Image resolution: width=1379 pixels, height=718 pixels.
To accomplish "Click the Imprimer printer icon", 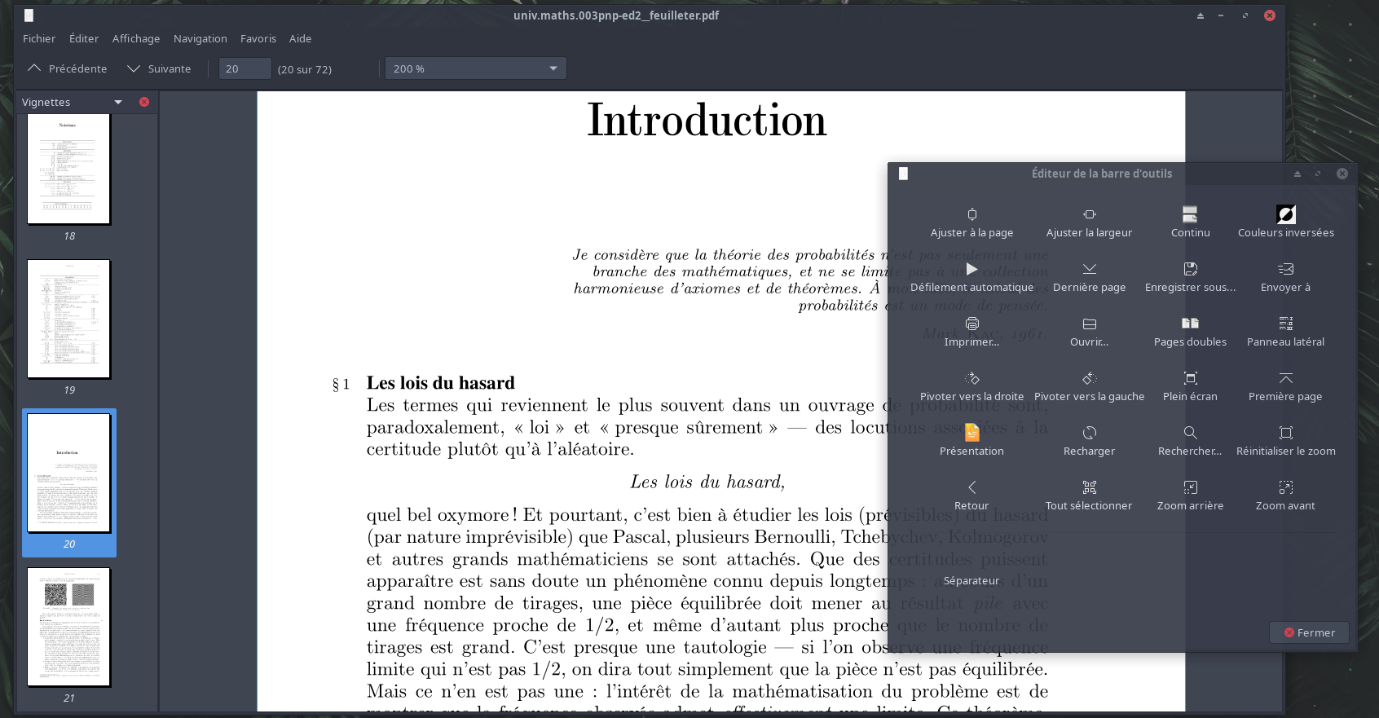I will (x=971, y=324).
